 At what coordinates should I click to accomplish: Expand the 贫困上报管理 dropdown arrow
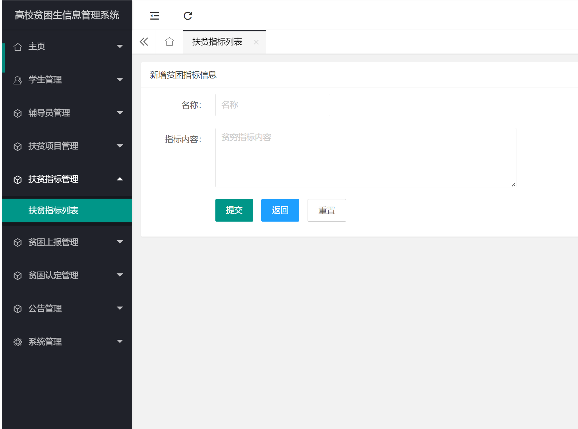[x=120, y=242]
